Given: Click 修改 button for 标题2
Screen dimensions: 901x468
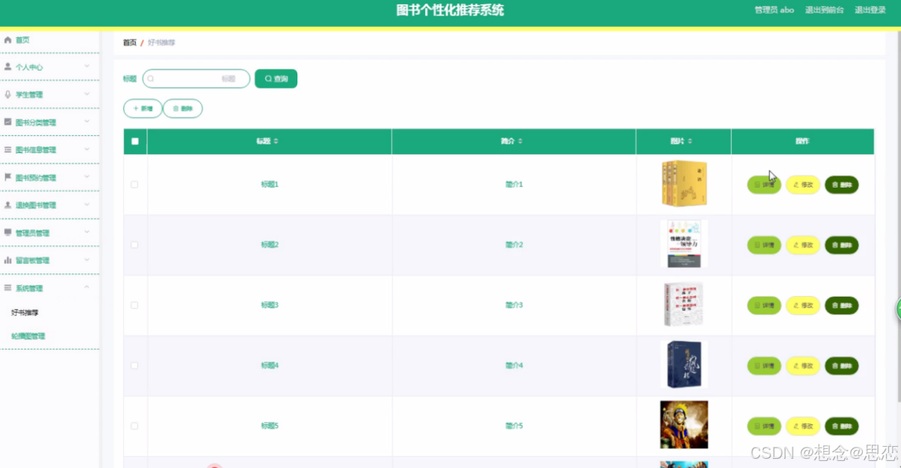Looking at the screenshot, I should [803, 245].
